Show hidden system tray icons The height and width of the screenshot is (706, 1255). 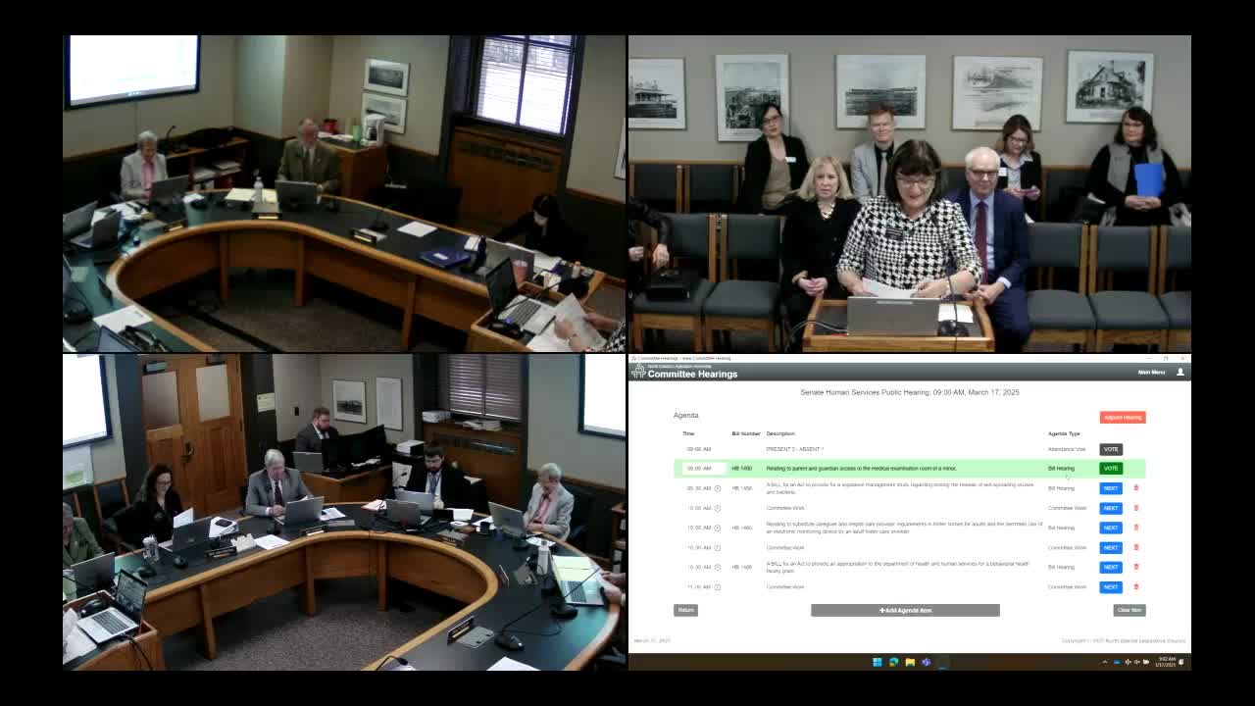(x=1105, y=662)
